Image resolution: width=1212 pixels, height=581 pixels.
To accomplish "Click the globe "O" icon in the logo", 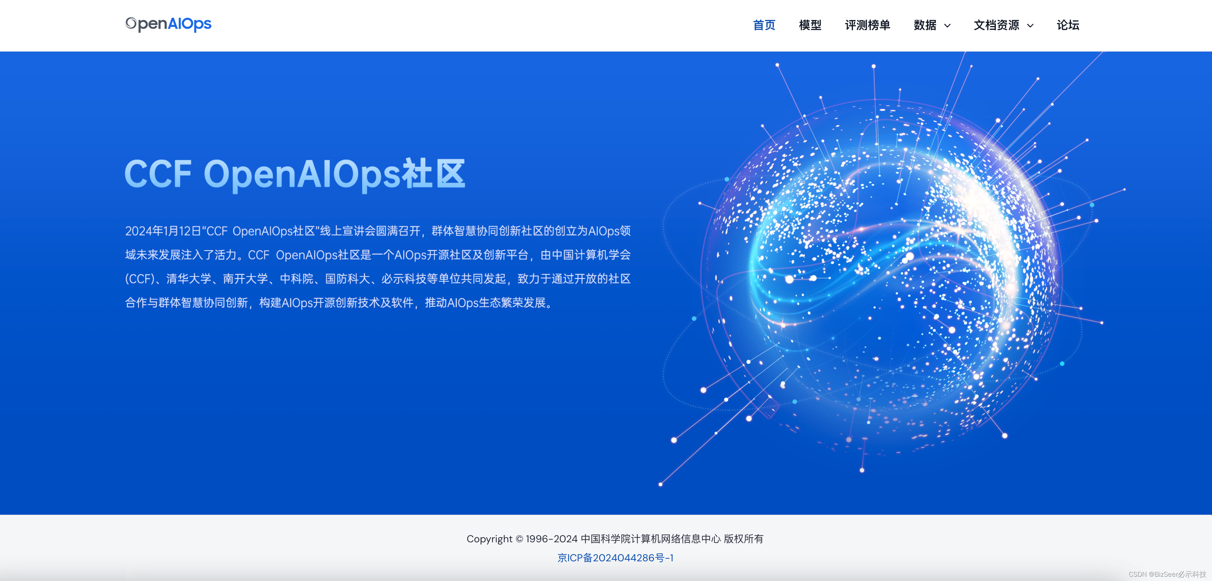I will (132, 24).
